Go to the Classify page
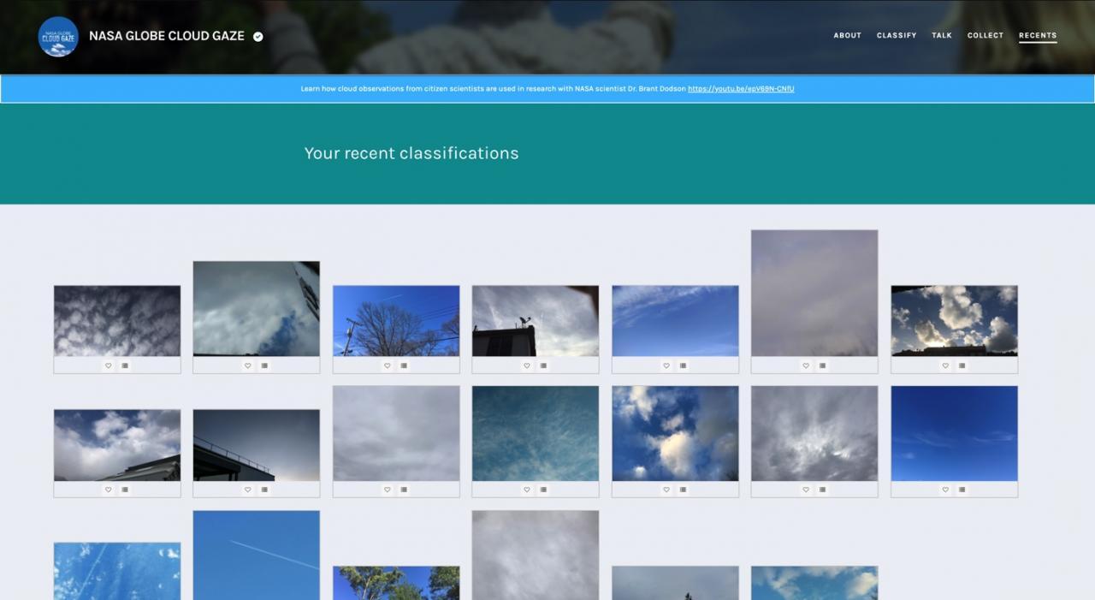The width and height of the screenshot is (1095, 600). 897,36
